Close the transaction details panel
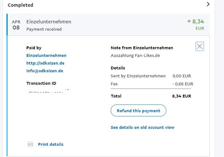This screenshot has width=224, height=157. point(200,47)
